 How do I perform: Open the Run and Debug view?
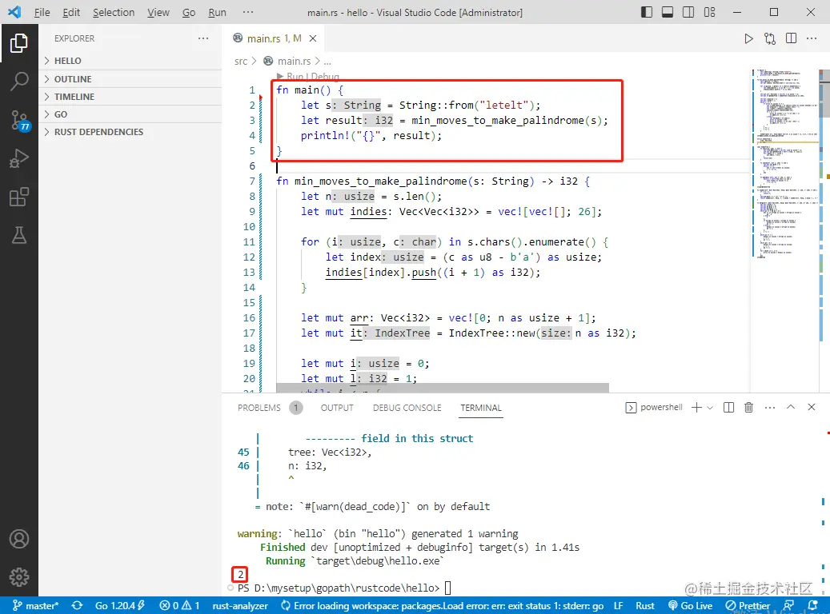pyautogui.click(x=19, y=158)
